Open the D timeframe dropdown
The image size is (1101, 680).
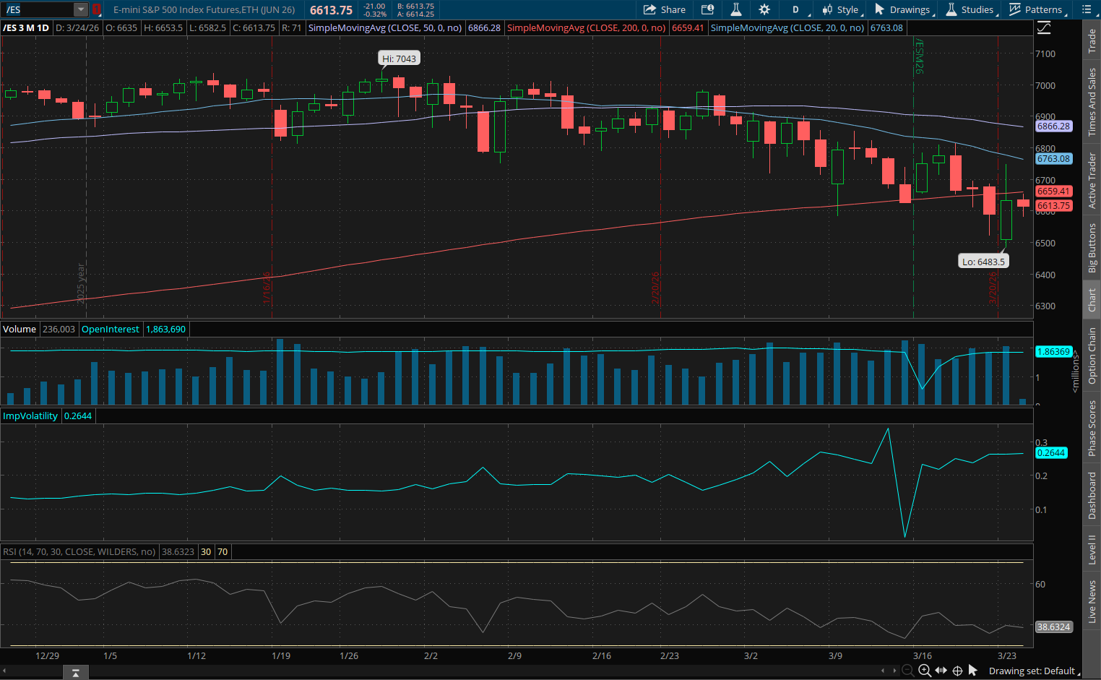pos(795,10)
